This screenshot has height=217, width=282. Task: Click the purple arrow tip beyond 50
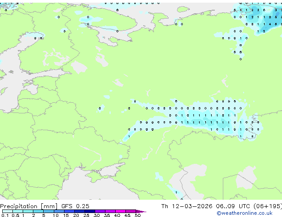point(141,212)
